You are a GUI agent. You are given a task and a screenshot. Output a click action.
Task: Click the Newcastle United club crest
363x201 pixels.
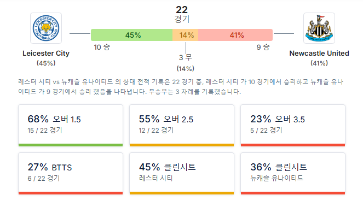coord(319,28)
